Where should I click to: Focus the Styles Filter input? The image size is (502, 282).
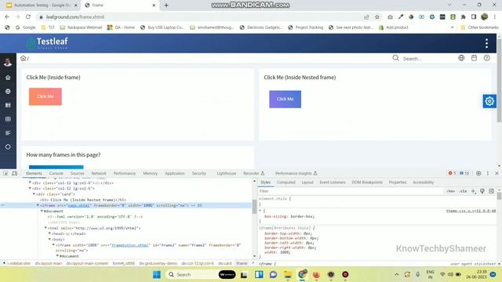(x=351, y=191)
